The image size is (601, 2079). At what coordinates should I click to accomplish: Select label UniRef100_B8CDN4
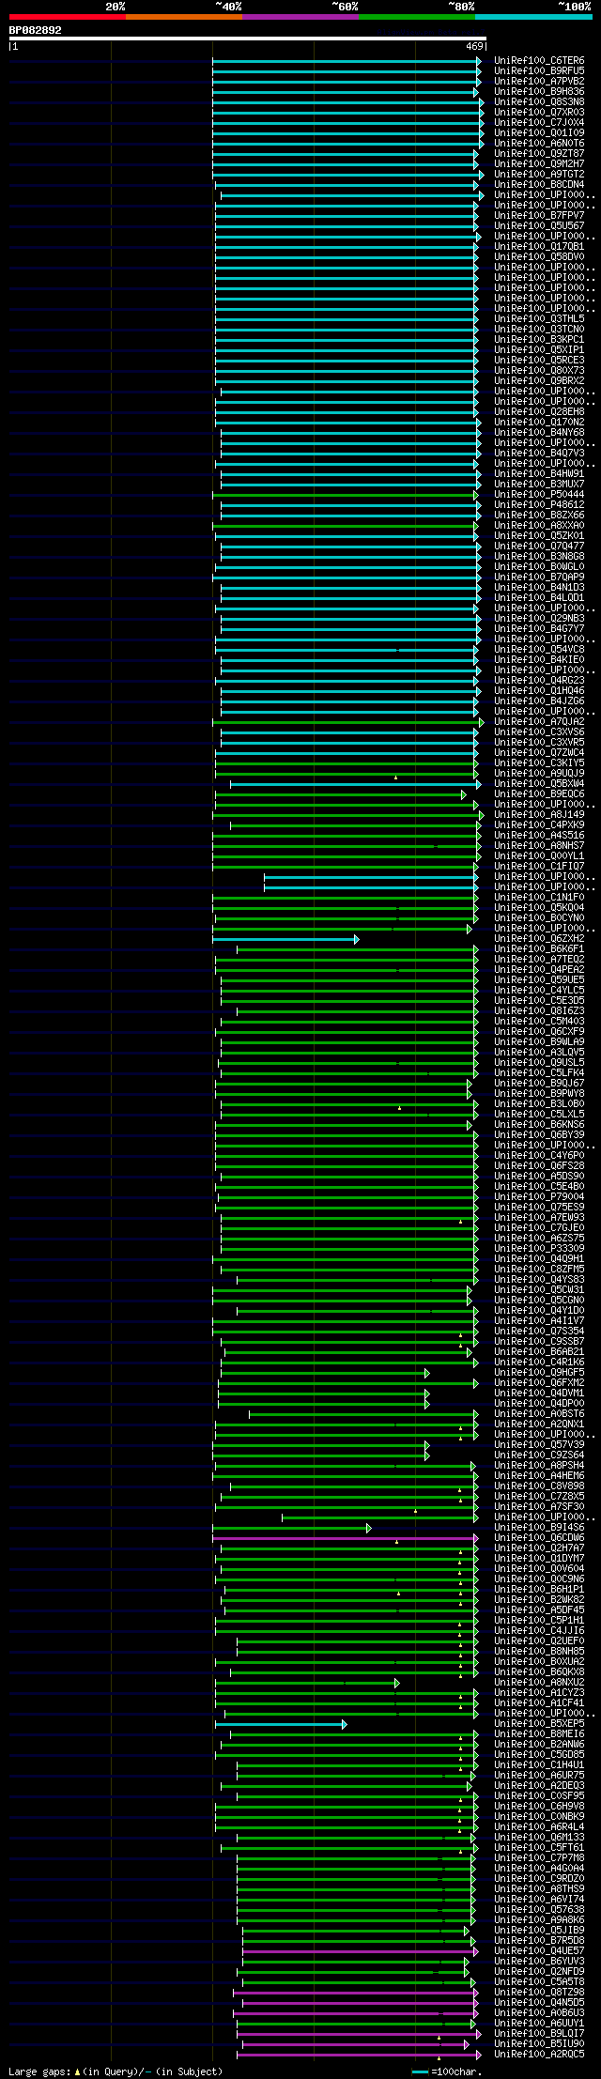point(539,185)
